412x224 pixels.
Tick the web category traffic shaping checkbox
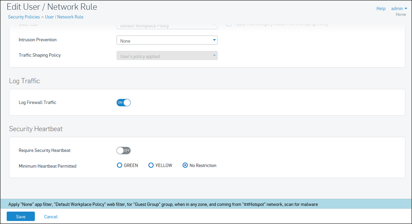229,24
